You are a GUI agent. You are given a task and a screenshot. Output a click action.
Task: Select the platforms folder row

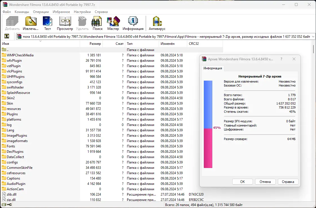(x=112, y=119)
